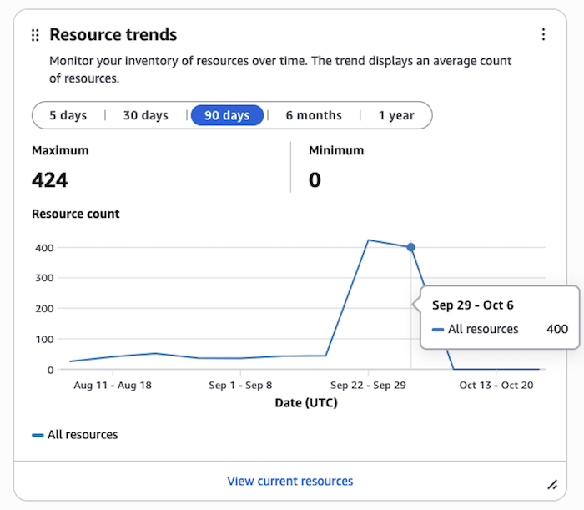Toggle the All resources legend label
The height and width of the screenshot is (510, 584).
(x=83, y=435)
